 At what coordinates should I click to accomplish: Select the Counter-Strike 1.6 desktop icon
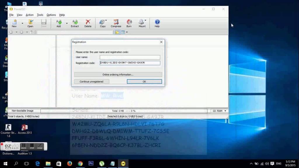tap(8, 131)
